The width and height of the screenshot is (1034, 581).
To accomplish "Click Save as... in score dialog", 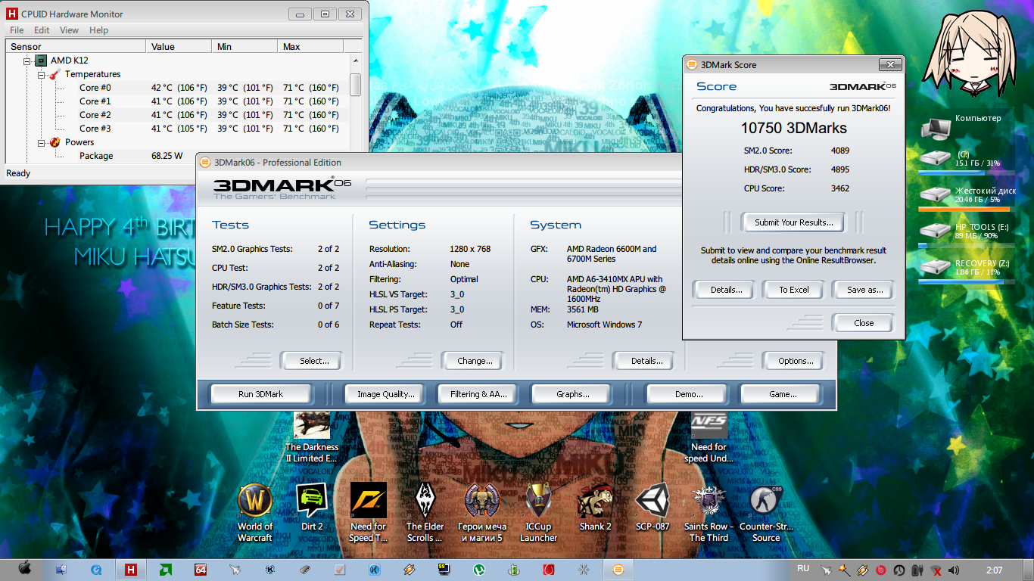I will tap(864, 290).
